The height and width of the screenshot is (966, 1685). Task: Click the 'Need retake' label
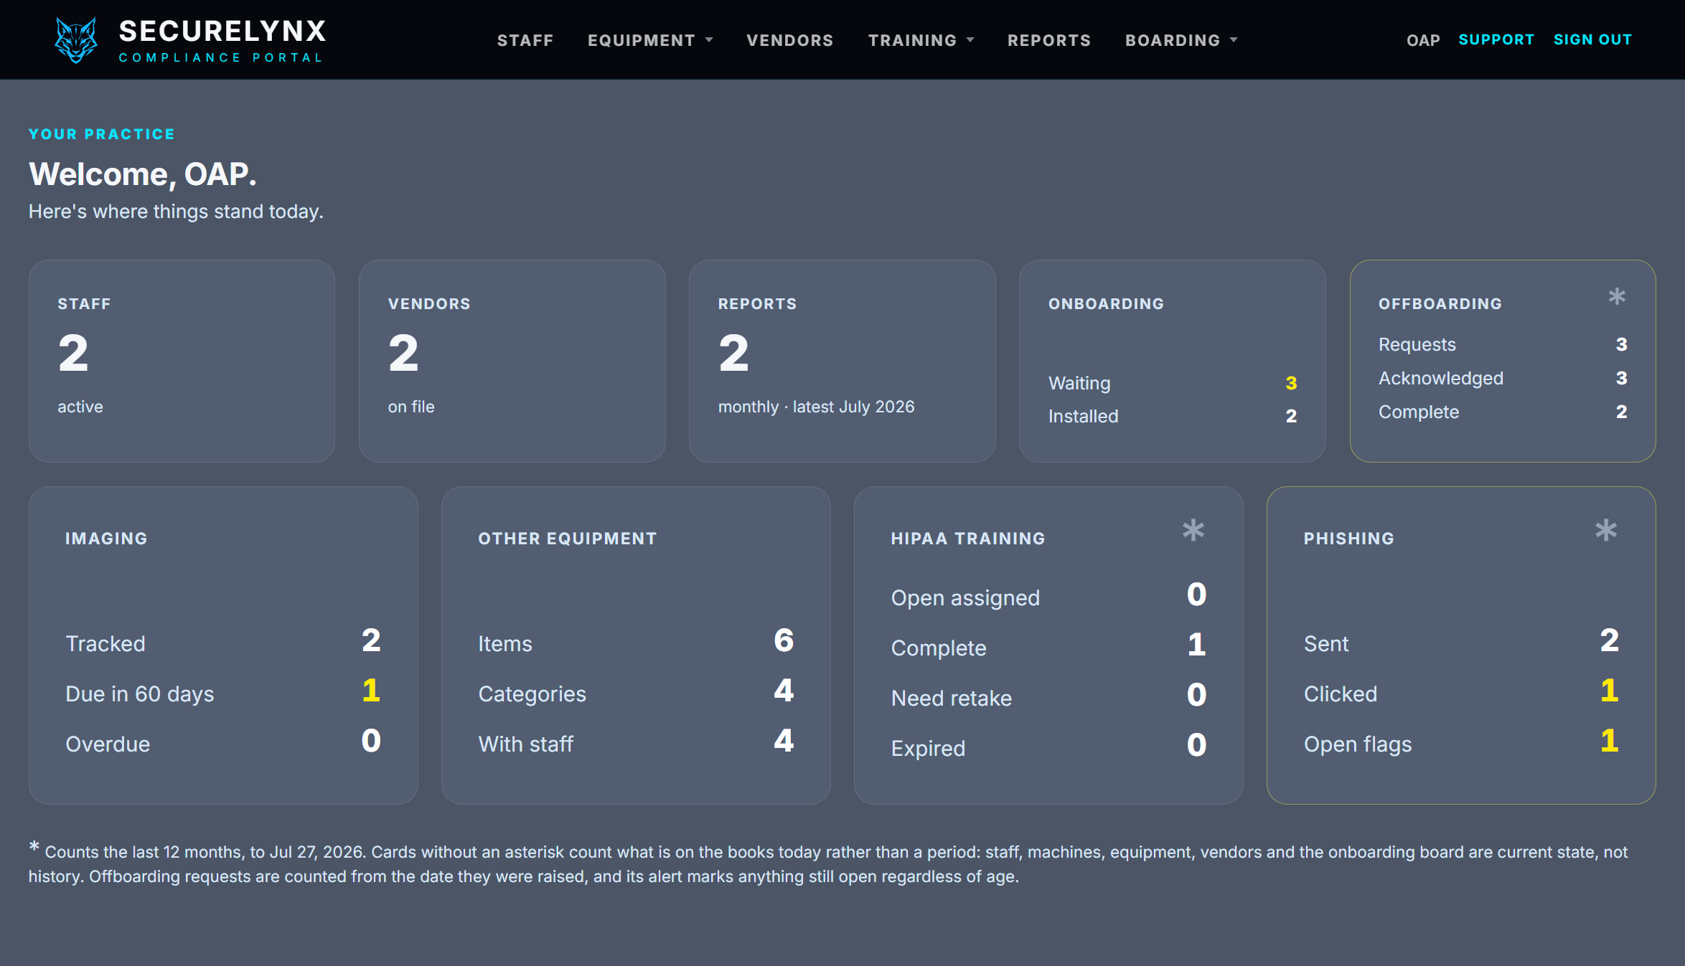[x=951, y=698]
